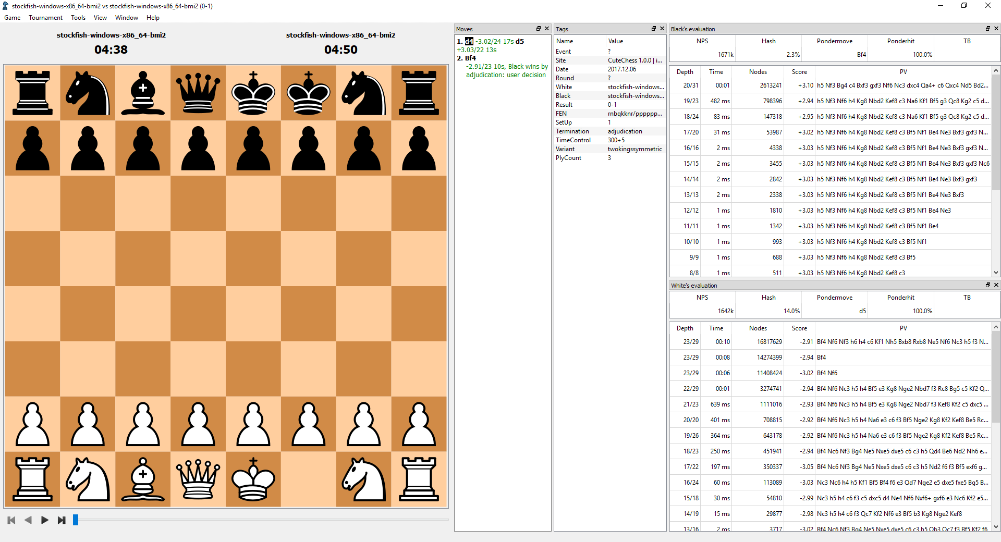The height and width of the screenshot is (542, 1001).
Task: Select move Bf4 in the Moves list
Action: coord(470,58)
